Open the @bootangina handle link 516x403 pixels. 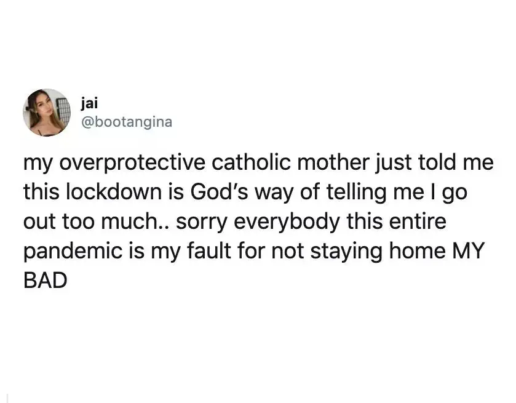coord(126,122)
